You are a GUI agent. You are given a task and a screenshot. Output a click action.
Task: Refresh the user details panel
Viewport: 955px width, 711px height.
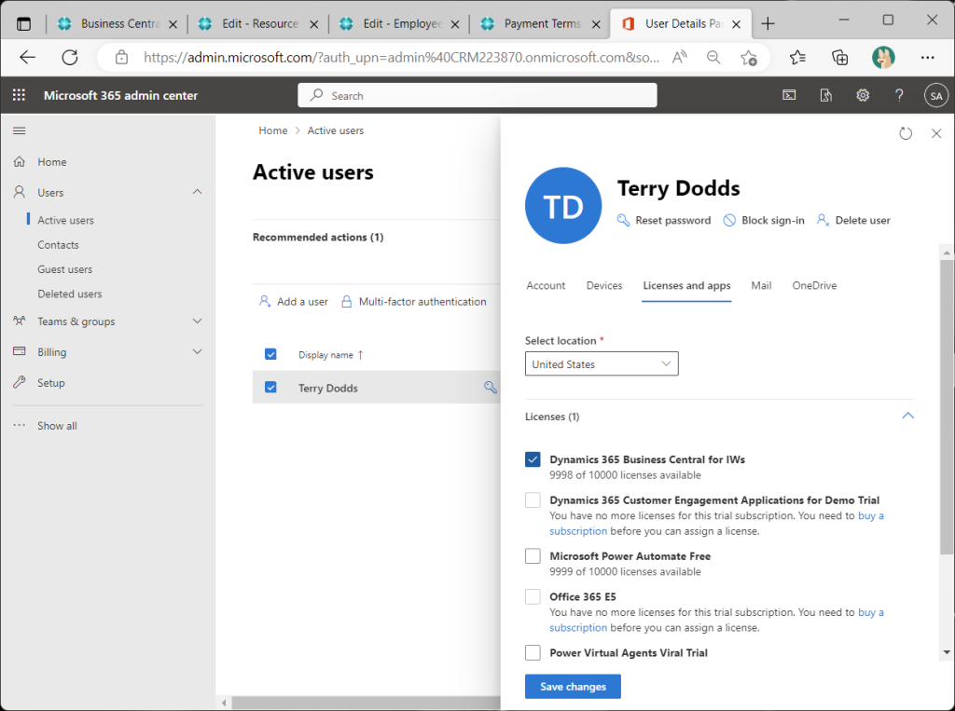[x=906, y=133]
